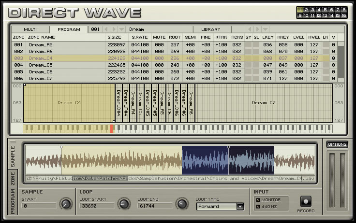Select MIDI channel 5 button
The height and width of the screenshot is (223, 356).
tap(325, 10)
